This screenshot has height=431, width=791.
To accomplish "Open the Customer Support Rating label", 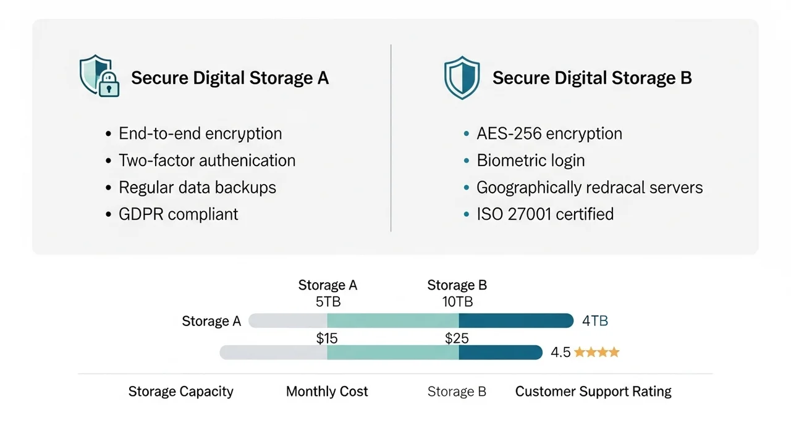I will [x=593, y=391].
